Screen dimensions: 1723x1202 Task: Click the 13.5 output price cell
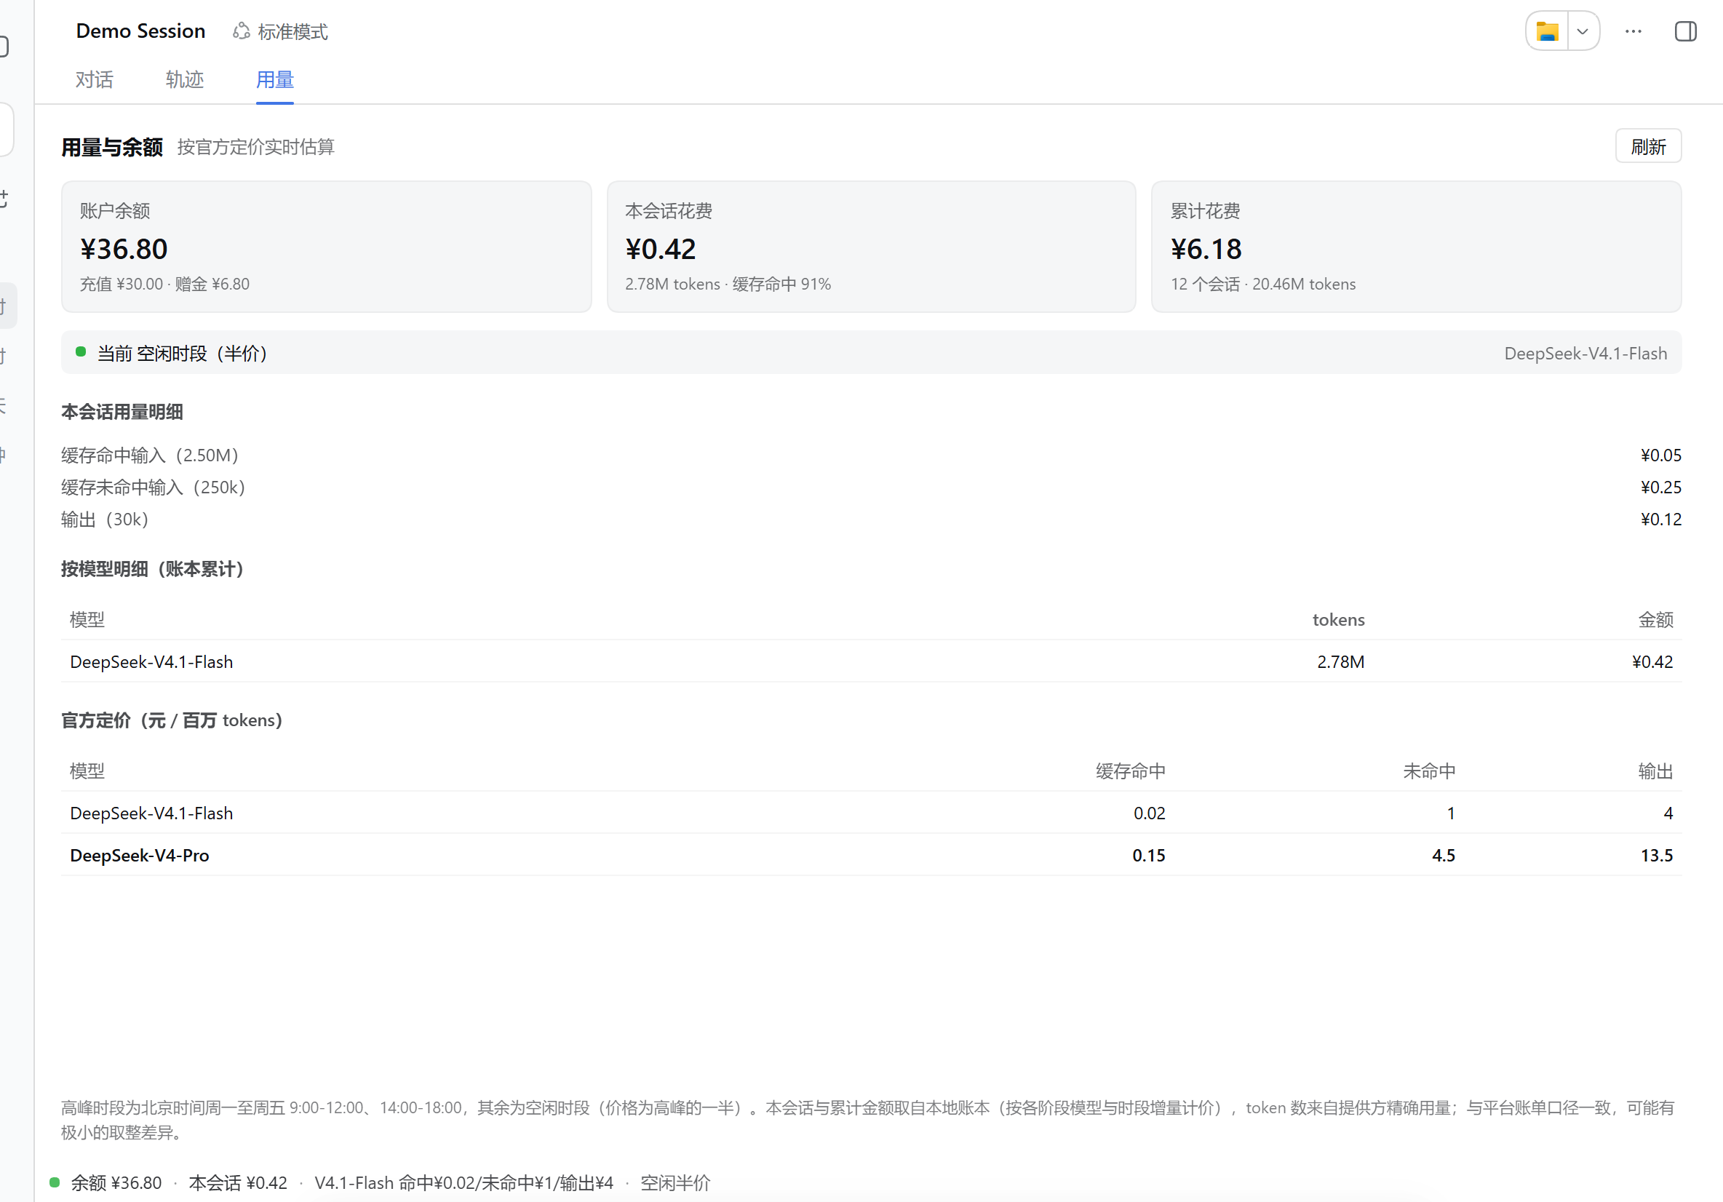coord(1657,856)
